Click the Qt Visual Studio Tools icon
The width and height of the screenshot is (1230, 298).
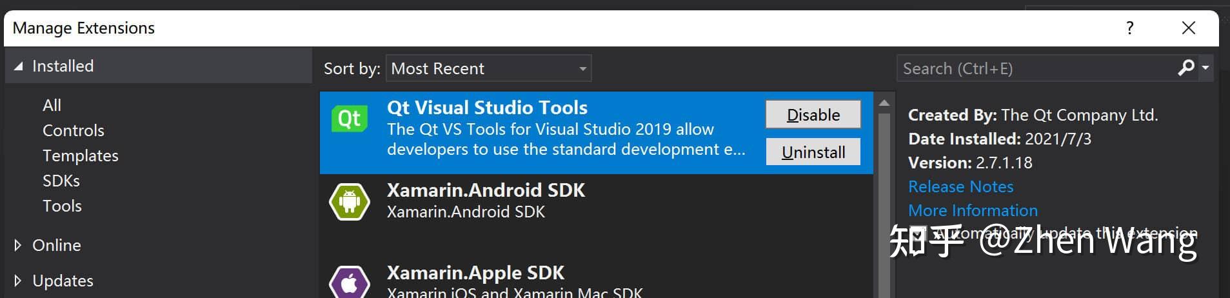pos(349,119)
